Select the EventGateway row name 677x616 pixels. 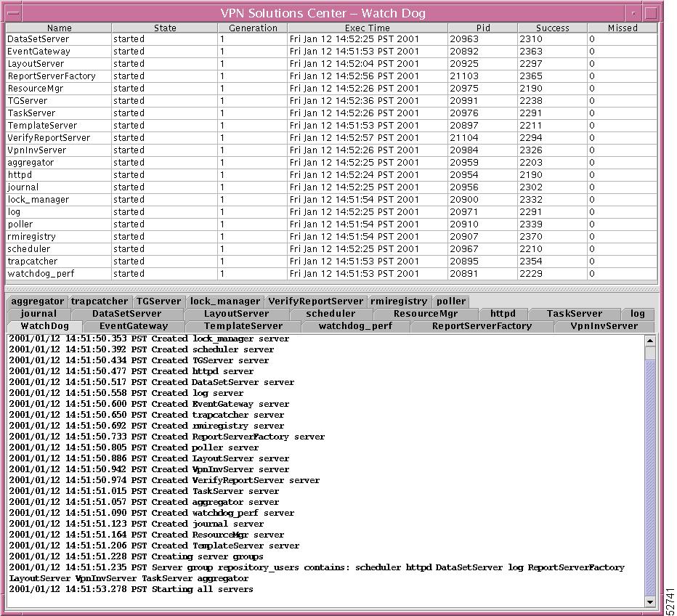(x=38, y=52)
